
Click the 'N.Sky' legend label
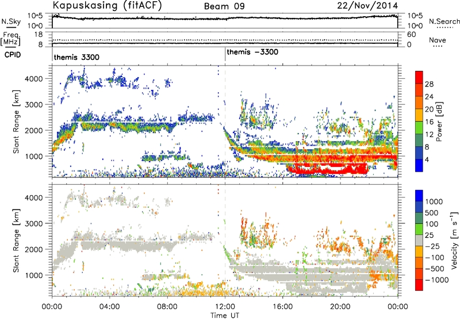[x=11, y=21]
